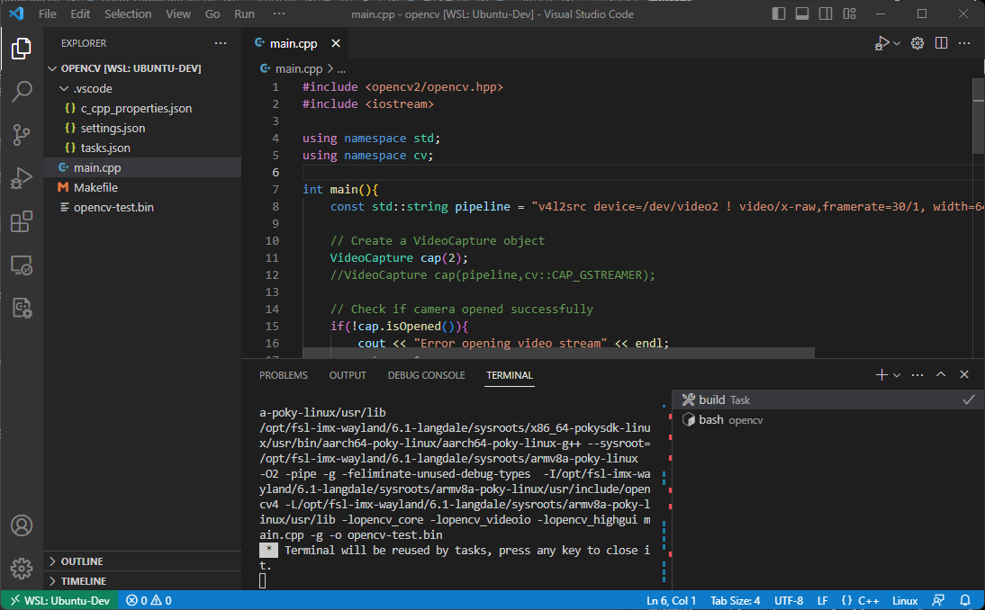Open the Selection menu
The height and width of the screenshot is (610, 985).
pyautogui.click(x=128, y=13)
